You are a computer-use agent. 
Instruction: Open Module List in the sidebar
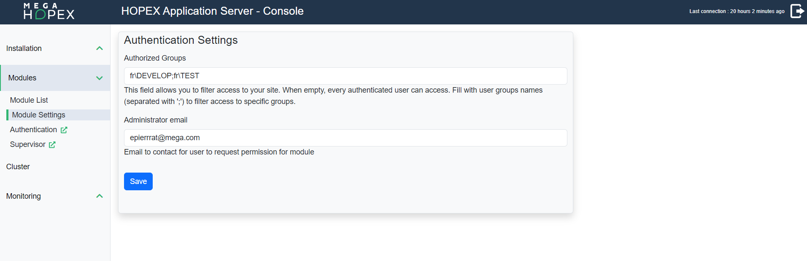(29, 100)
